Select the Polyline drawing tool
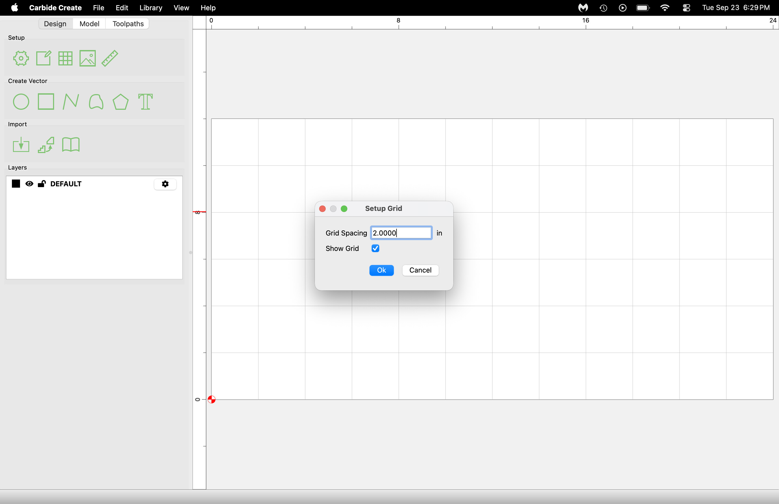Screen dimensions: 779x504 [71, 102]
